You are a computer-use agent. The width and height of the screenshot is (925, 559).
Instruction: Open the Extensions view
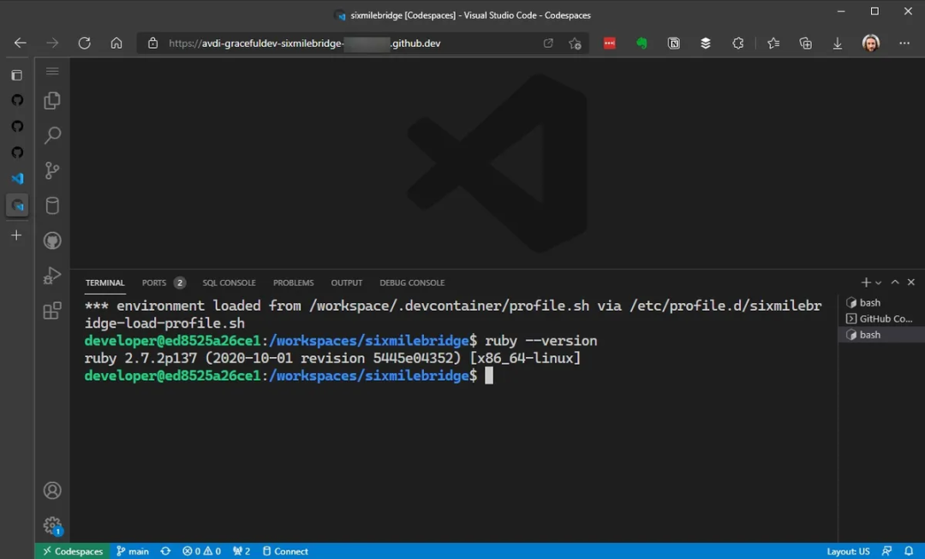52,311
